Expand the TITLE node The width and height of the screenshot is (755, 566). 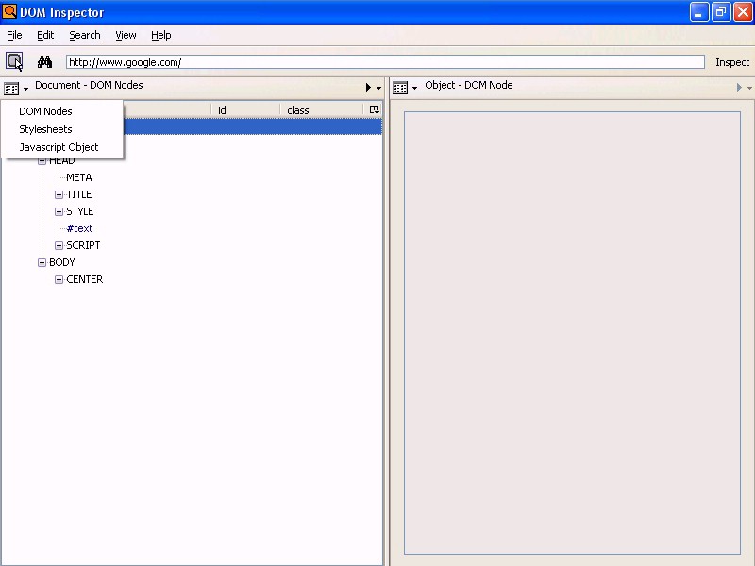59,195
